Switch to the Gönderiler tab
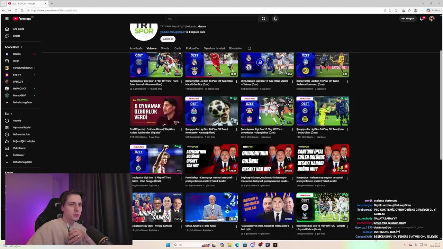 coord(235,48)
